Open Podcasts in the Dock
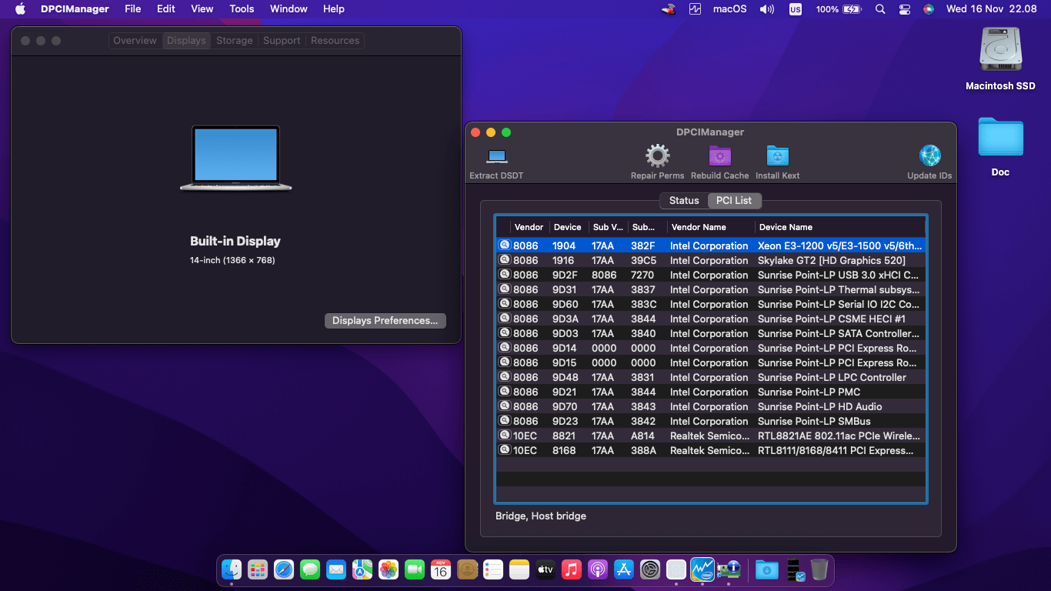1051x591 pixels. pyautogui.click(x=597, y=569)
